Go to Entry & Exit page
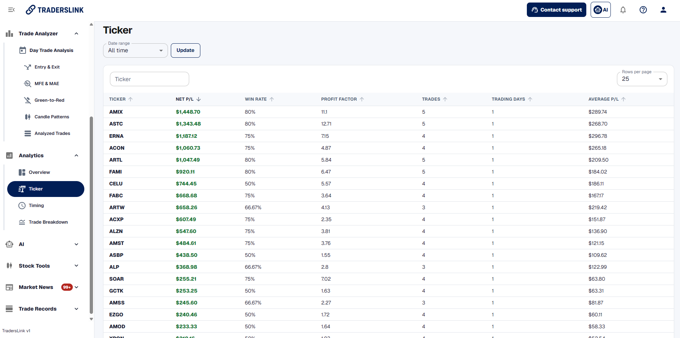 tap(47, 67)
